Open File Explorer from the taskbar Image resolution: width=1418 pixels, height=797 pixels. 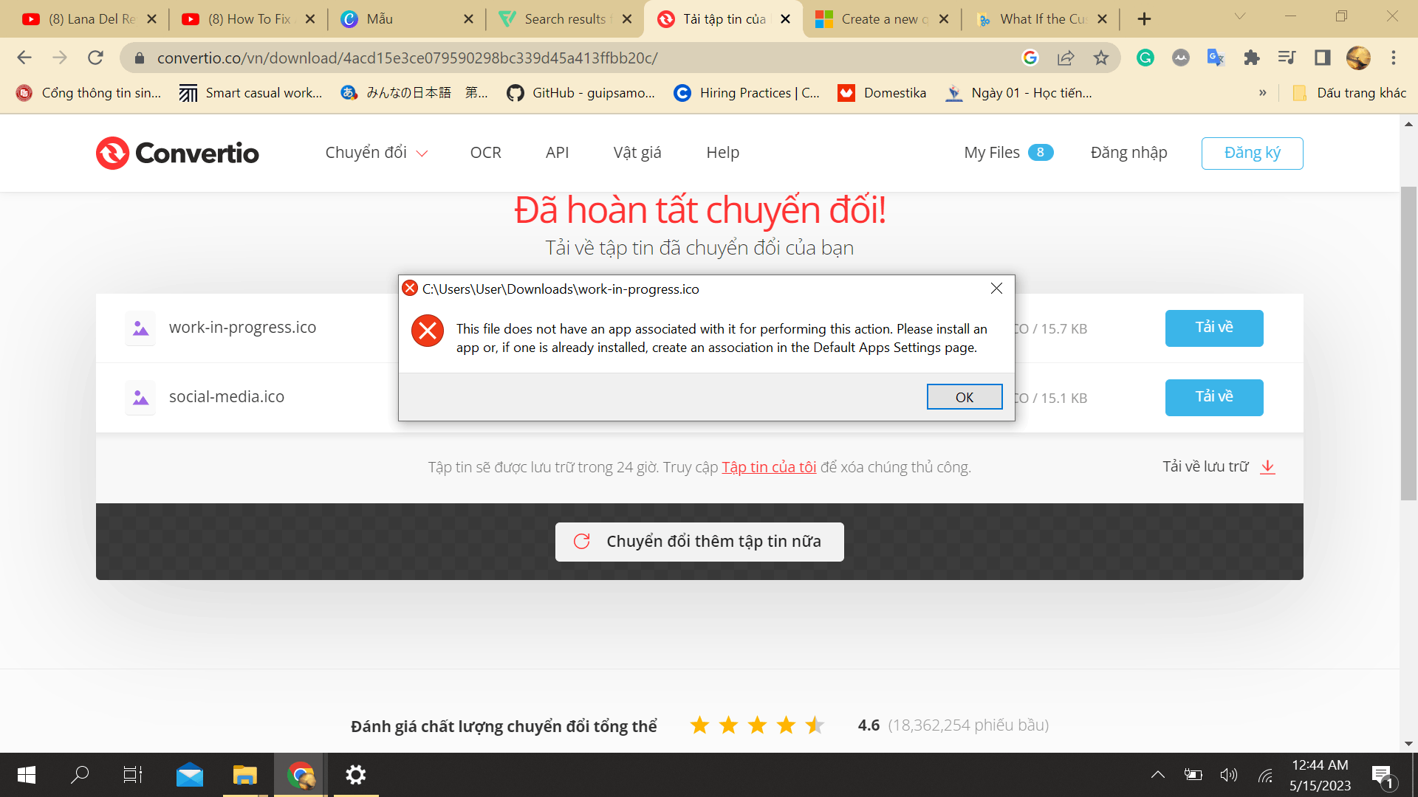(x=244, y=775)
